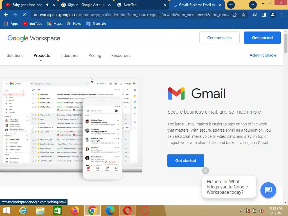Viewport: 288px width, 216px height.
Task: Open Microsoft Store from taskbar
Action: coord(57,210)
